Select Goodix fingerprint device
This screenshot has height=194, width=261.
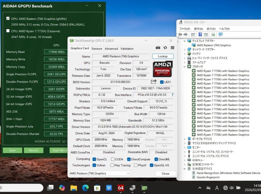pos(208,177)
